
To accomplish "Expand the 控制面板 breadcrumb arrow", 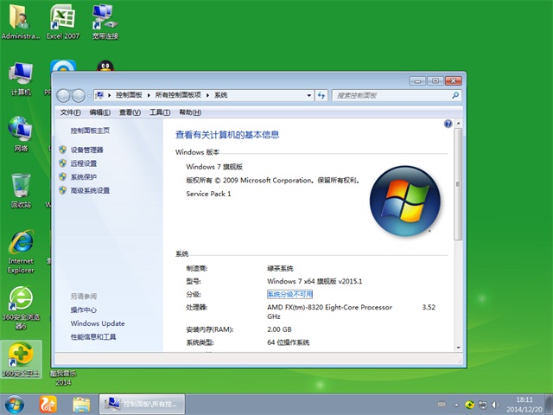I will 149,95.
